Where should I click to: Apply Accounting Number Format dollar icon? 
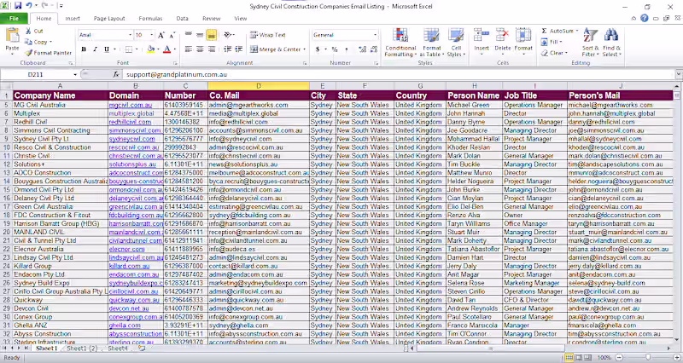coord(318,49)
